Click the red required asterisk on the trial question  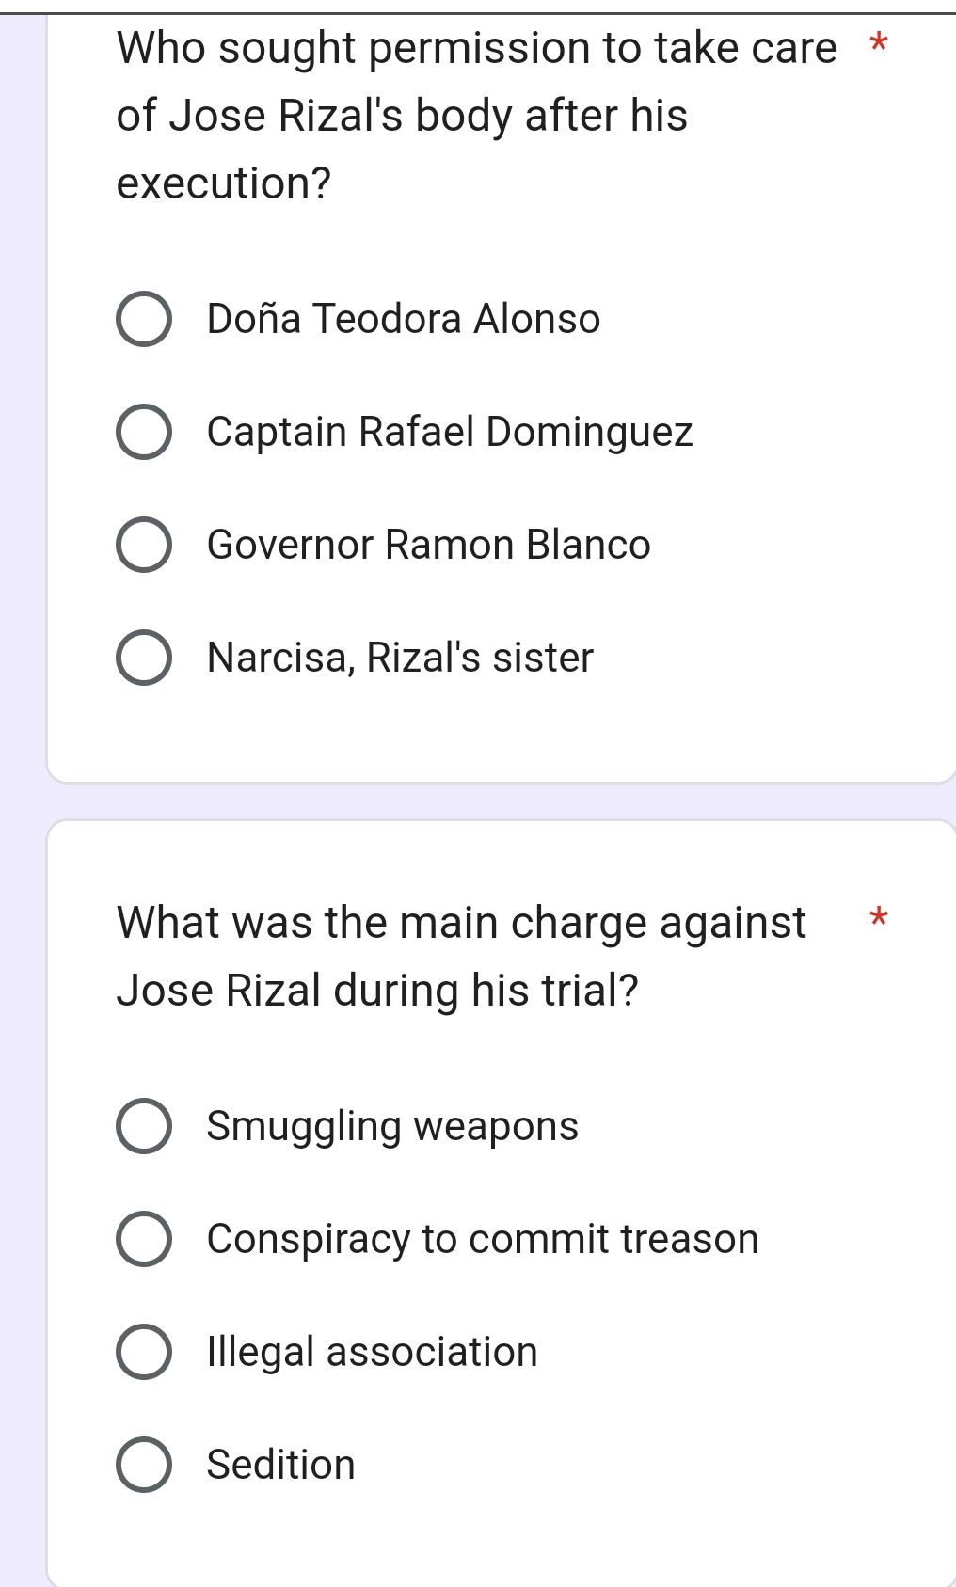[878, 917]
